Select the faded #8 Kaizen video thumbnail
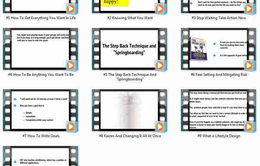This screenshot has width=260, height=166. [129, 110]
